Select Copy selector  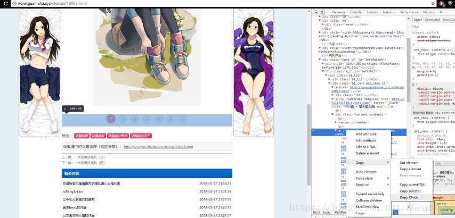click(x=411, y=191)
